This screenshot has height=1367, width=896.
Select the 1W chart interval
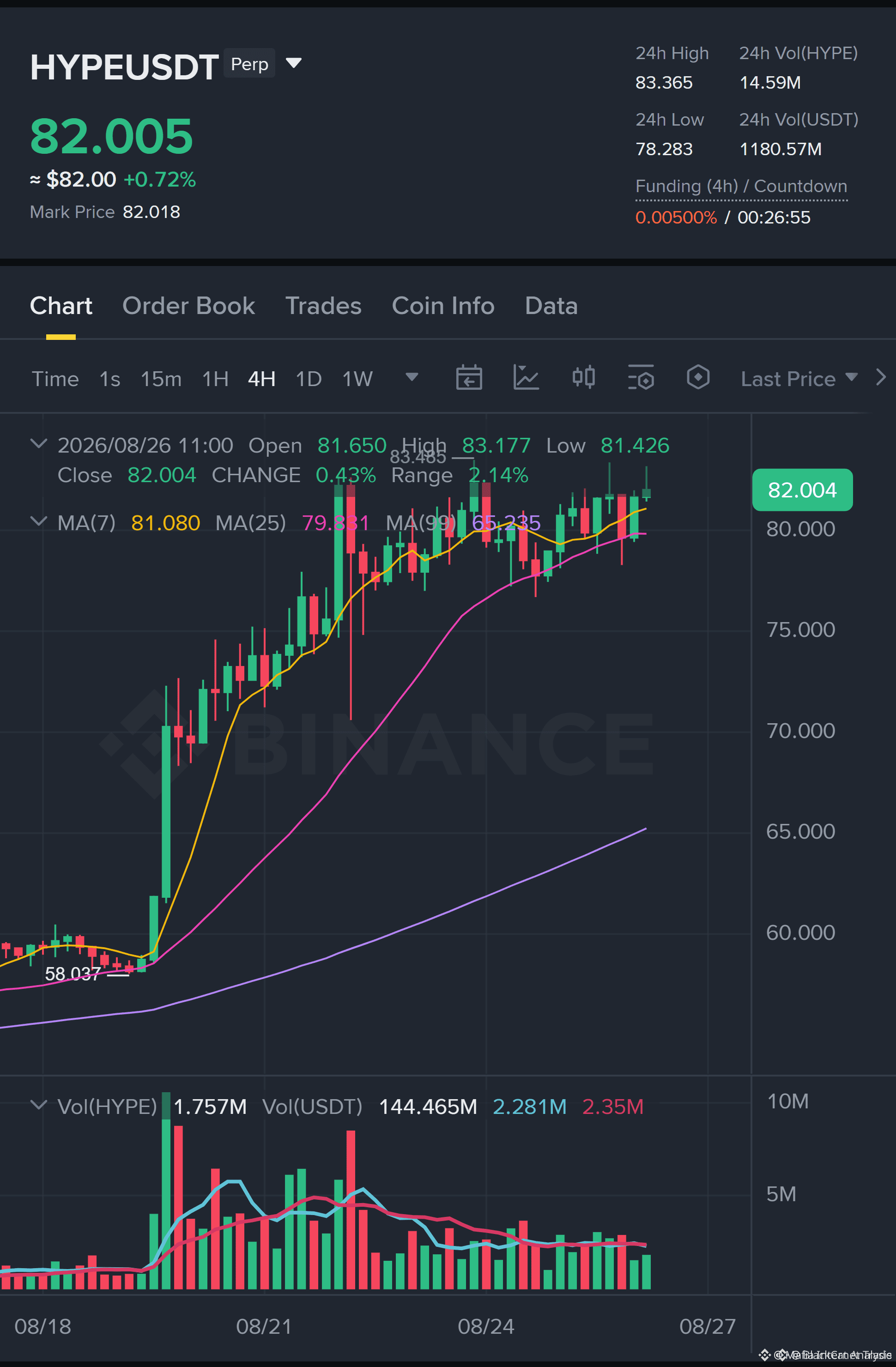pyautogui.click(x=357, y=379)
